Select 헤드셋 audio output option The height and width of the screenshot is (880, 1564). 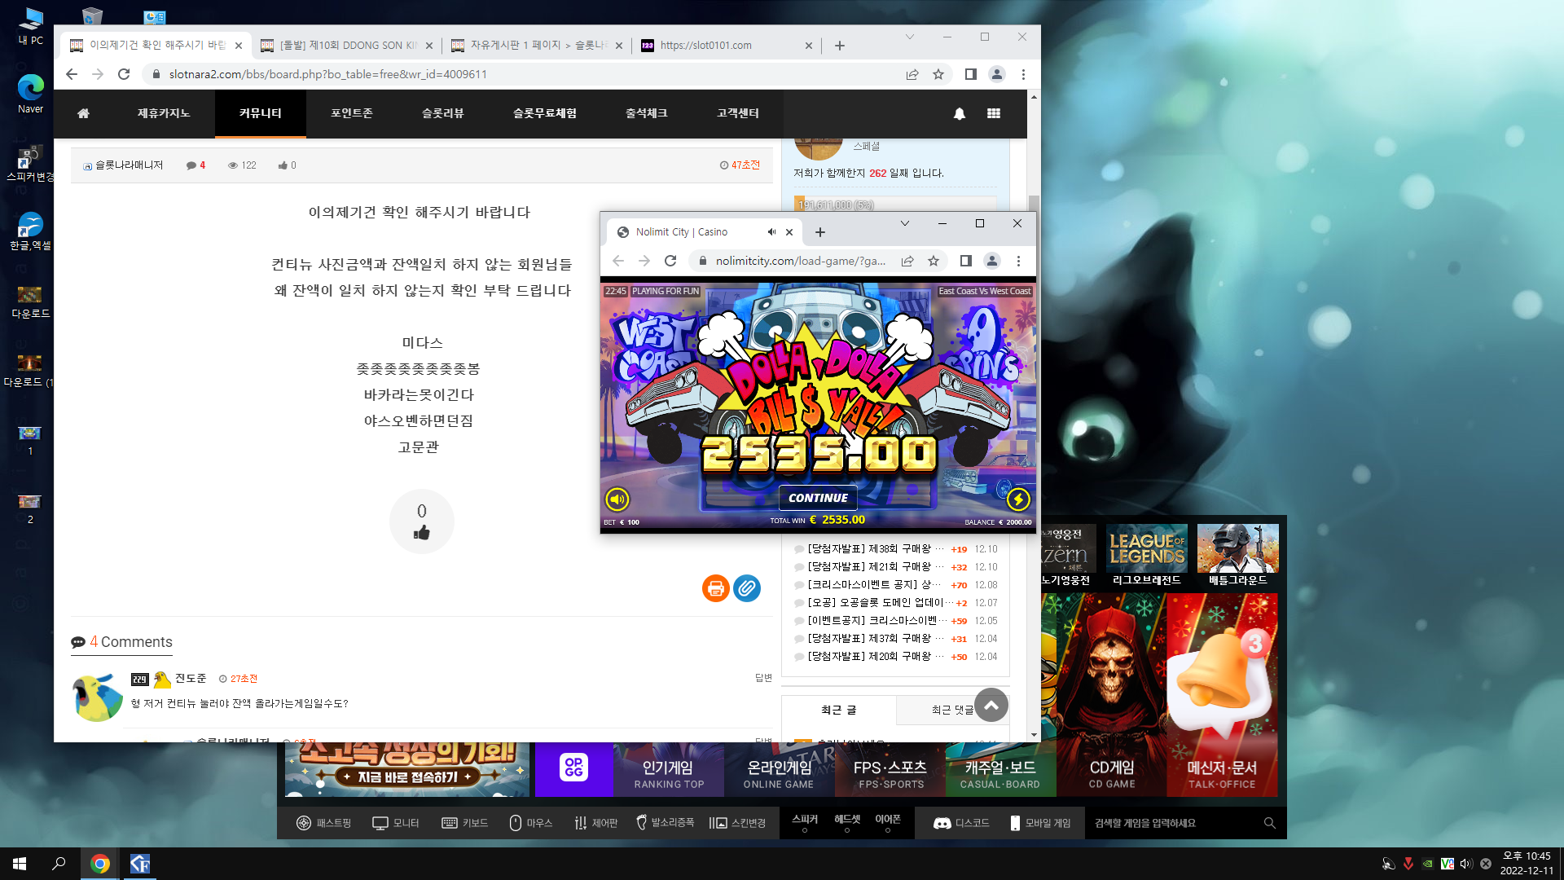pyautogui.click(x=847, y=822)
